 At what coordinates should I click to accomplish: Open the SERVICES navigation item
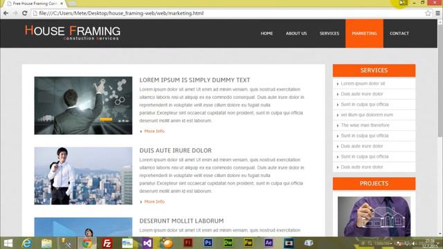click(329, 33)
